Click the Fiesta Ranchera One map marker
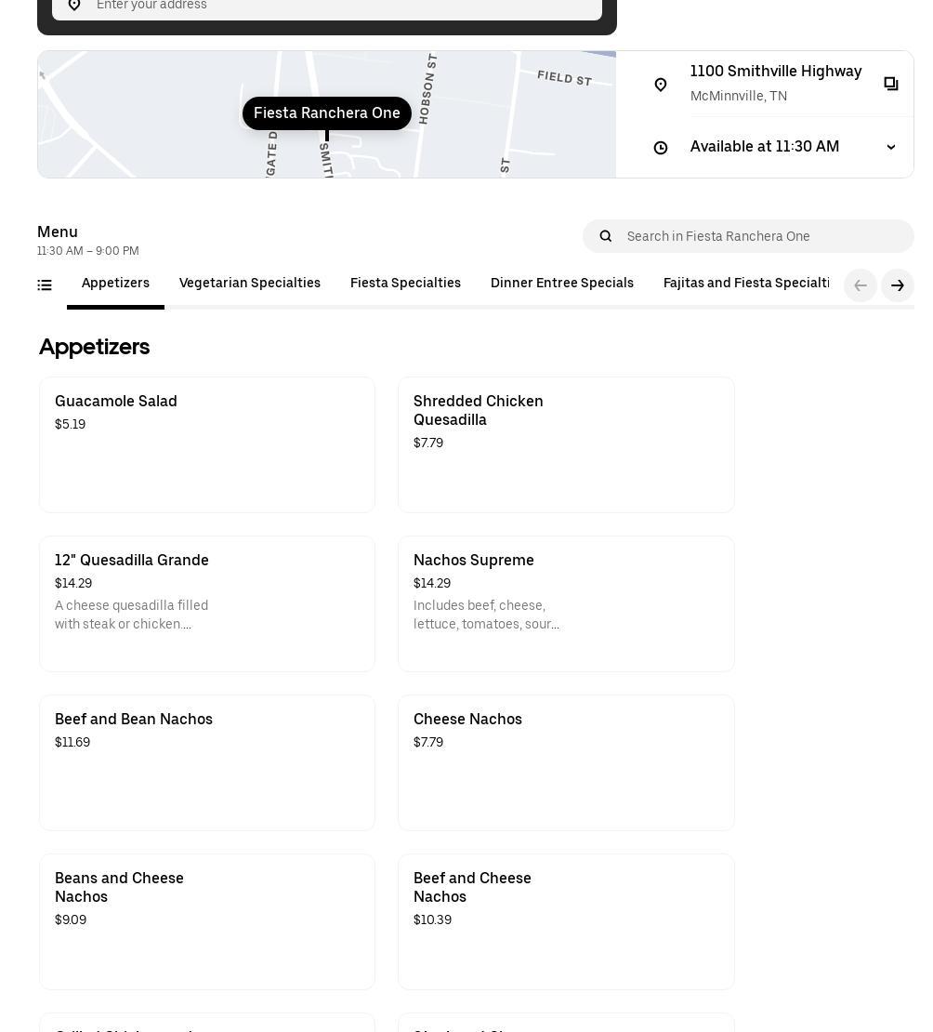This screenshot has width=933, height=1032. 327,113
